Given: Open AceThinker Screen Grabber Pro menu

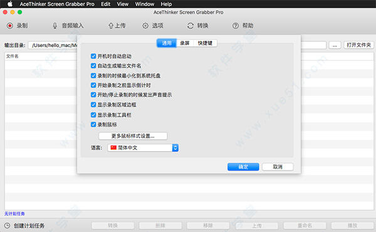Looking at the screenshot, I should [x=57, y=4].
